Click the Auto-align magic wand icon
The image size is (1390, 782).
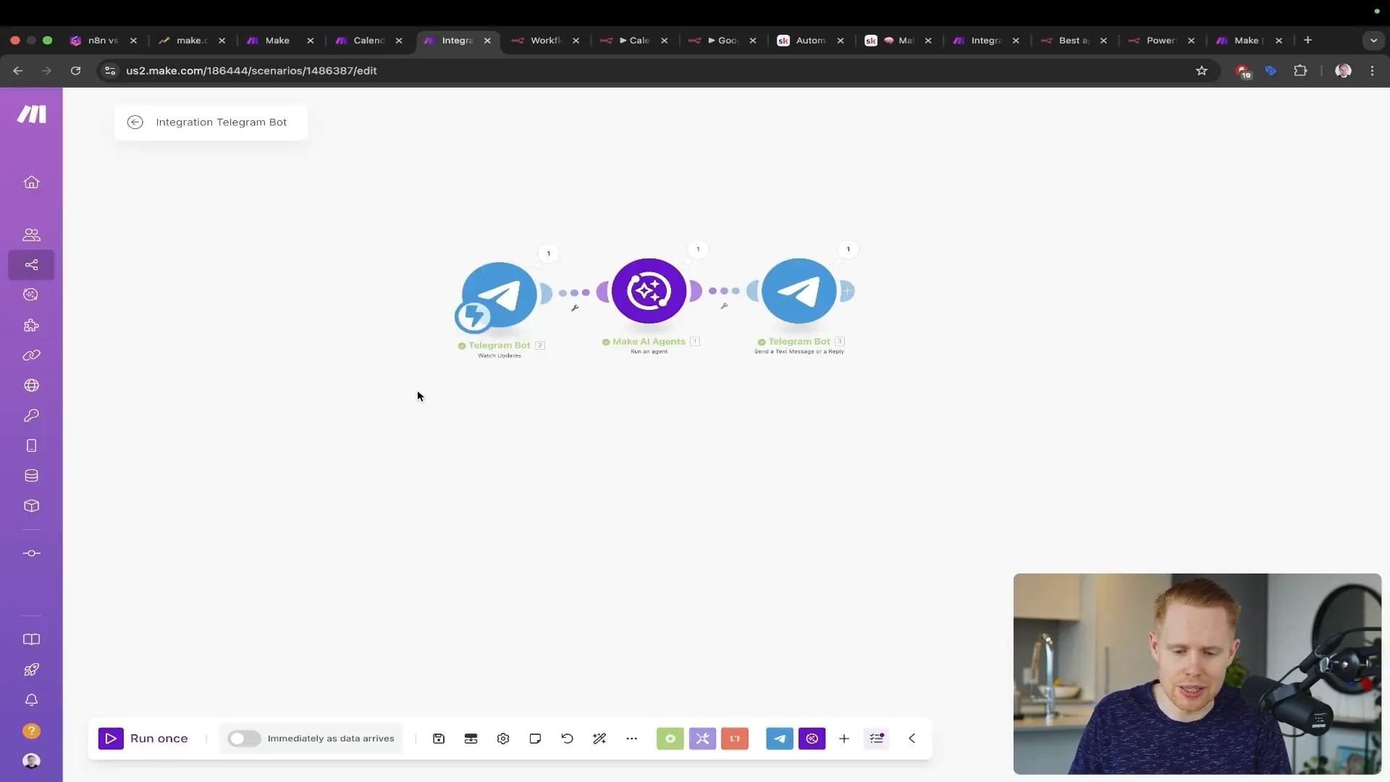tap(599, 739)
